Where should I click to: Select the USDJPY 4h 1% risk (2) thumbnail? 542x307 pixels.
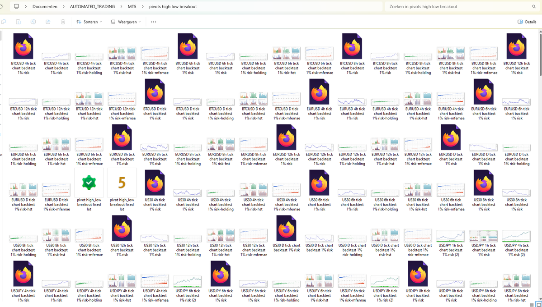tap(517, 236)
